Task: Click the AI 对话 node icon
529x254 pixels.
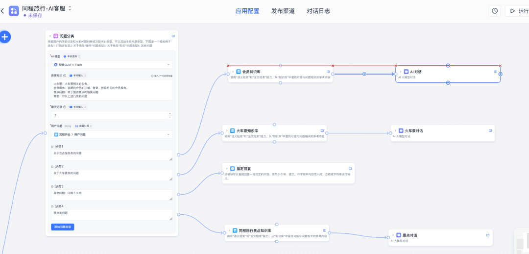Action: [x=407, y=72]
